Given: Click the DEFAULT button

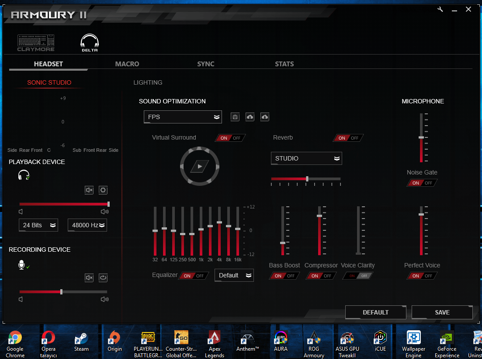Looking at the screenshot, I should 376,312.
